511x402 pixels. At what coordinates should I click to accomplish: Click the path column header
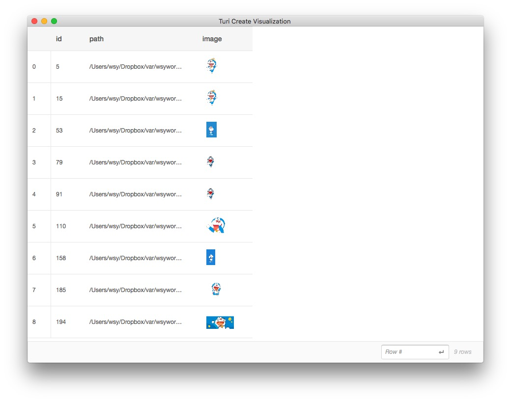click(x=96, y=39)
